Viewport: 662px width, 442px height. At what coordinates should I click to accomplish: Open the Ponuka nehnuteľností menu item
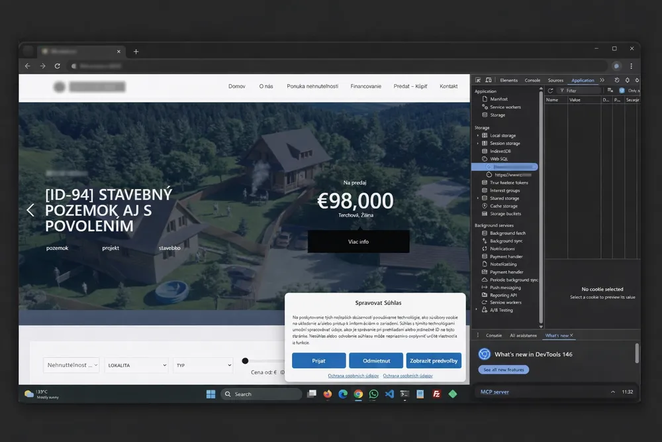(312, 86)
